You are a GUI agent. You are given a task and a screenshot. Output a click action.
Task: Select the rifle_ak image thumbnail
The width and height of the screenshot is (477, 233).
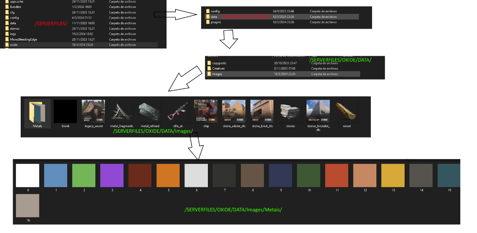[177, 111]
